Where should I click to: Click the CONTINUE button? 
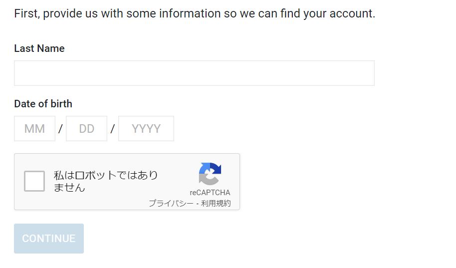point(49,239)
